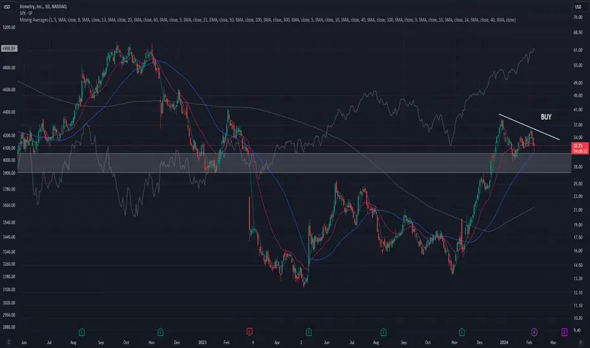Select the SPX · SP comparison legend

click(26, 13)
